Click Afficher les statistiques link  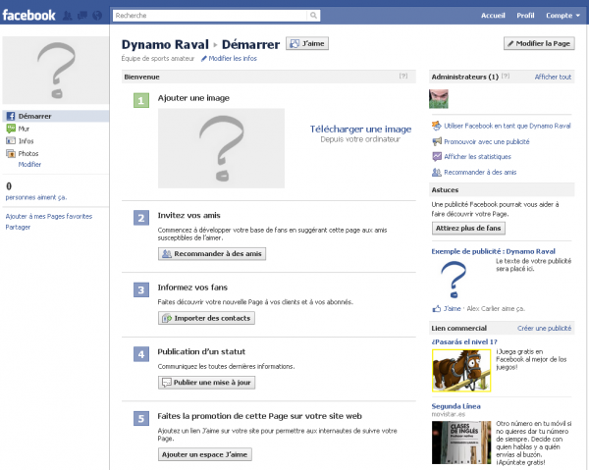(477, 157)
